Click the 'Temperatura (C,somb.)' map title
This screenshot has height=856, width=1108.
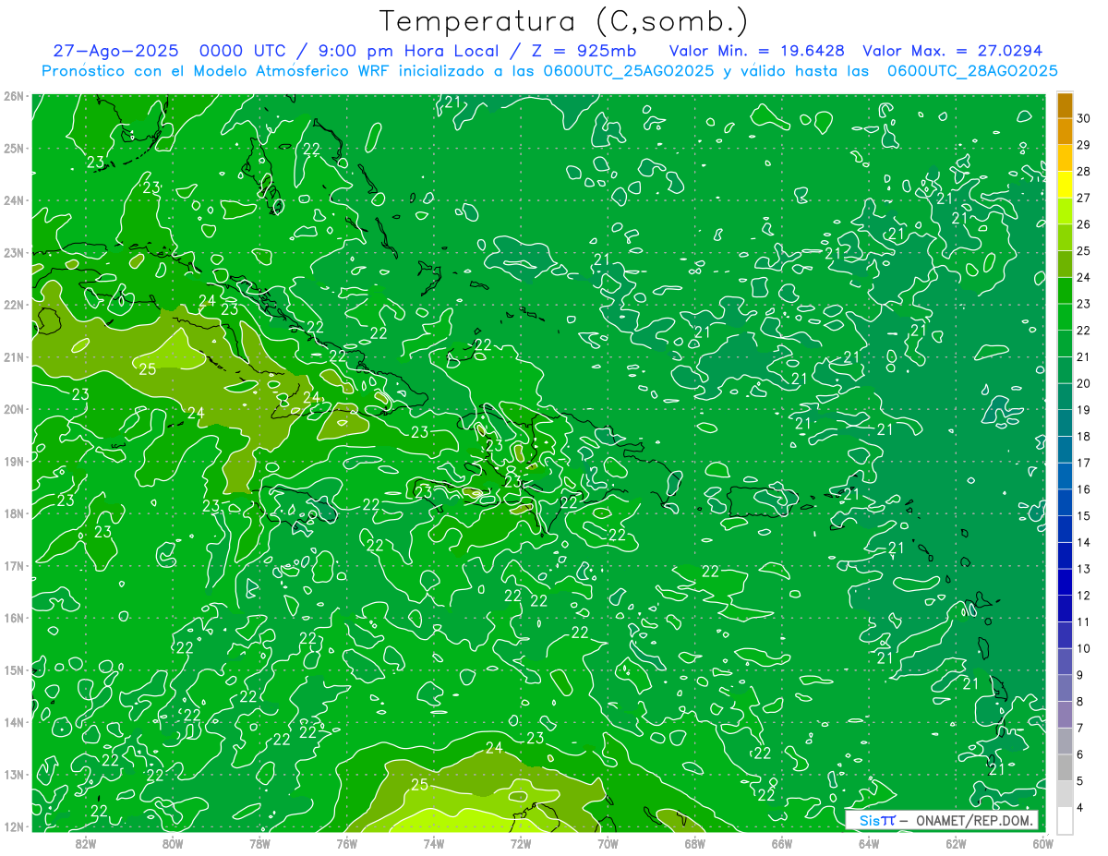[563, 21]
